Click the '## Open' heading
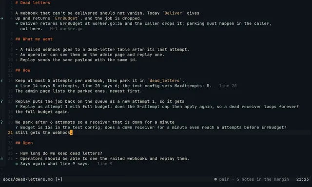 click(x=24, y=143)
